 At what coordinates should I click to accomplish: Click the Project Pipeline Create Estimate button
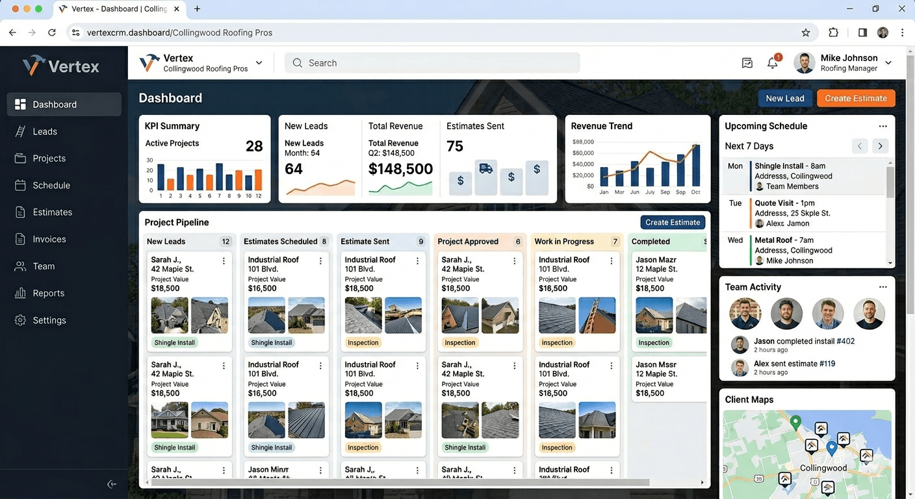[x=673, y=222]
